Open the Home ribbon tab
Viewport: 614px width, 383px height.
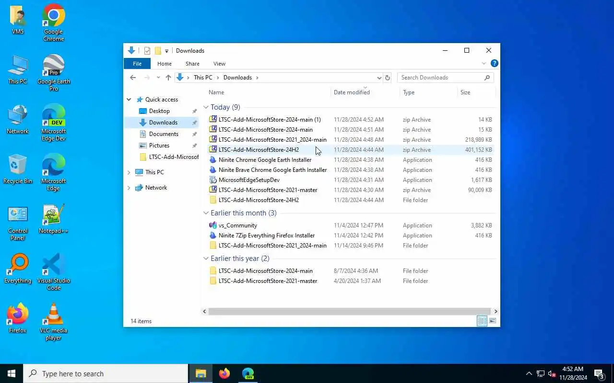tap(165, 64)
